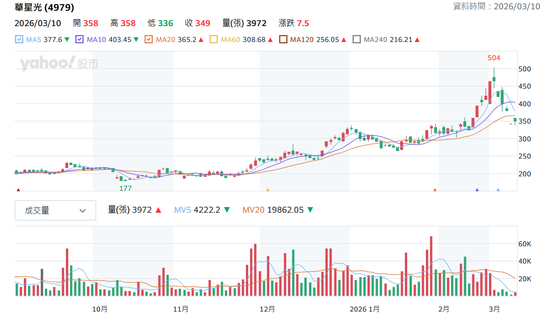Select the brown event marker at chart's left edge
The width and height of the screenshot is (554, 320).
click(18, 189)
